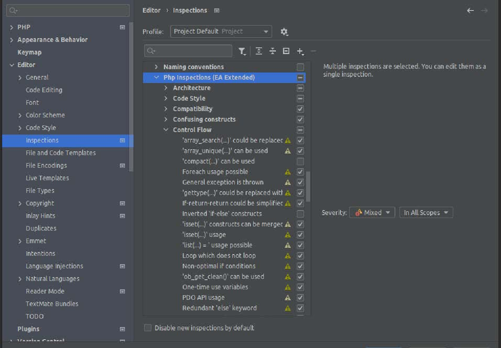Open the File Types settings page
Viewport: 501px width, 348px height.
pos(40,190)
